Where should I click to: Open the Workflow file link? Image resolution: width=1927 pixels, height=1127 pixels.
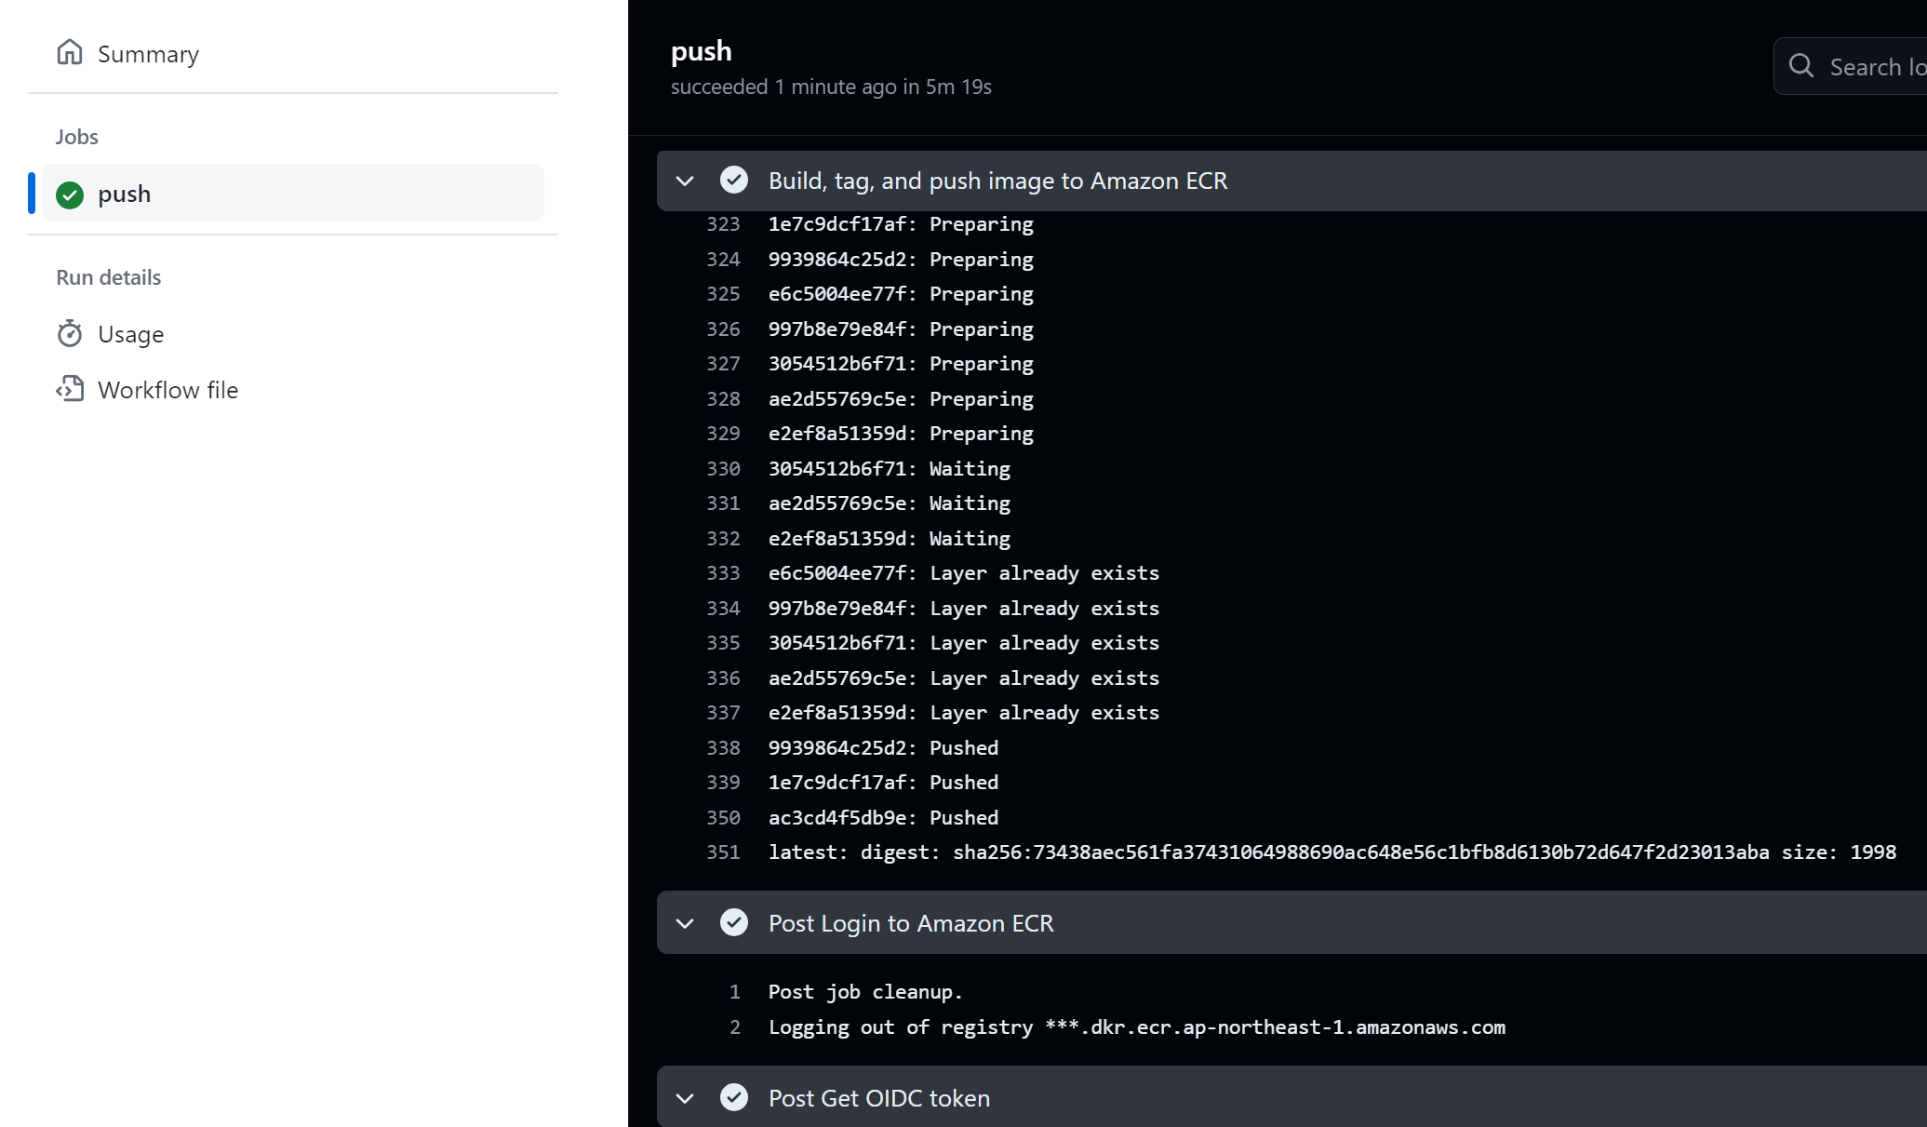point(167,390)
